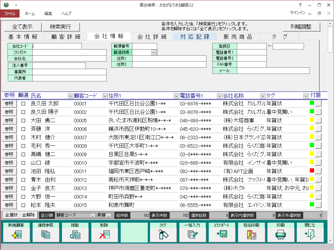Click the red 付箋 marker for 池田 隆弘
334x250 pixels.
312,171
